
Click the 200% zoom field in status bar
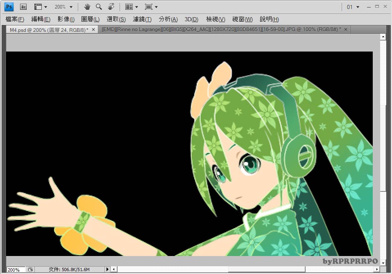tap(16, 270)
